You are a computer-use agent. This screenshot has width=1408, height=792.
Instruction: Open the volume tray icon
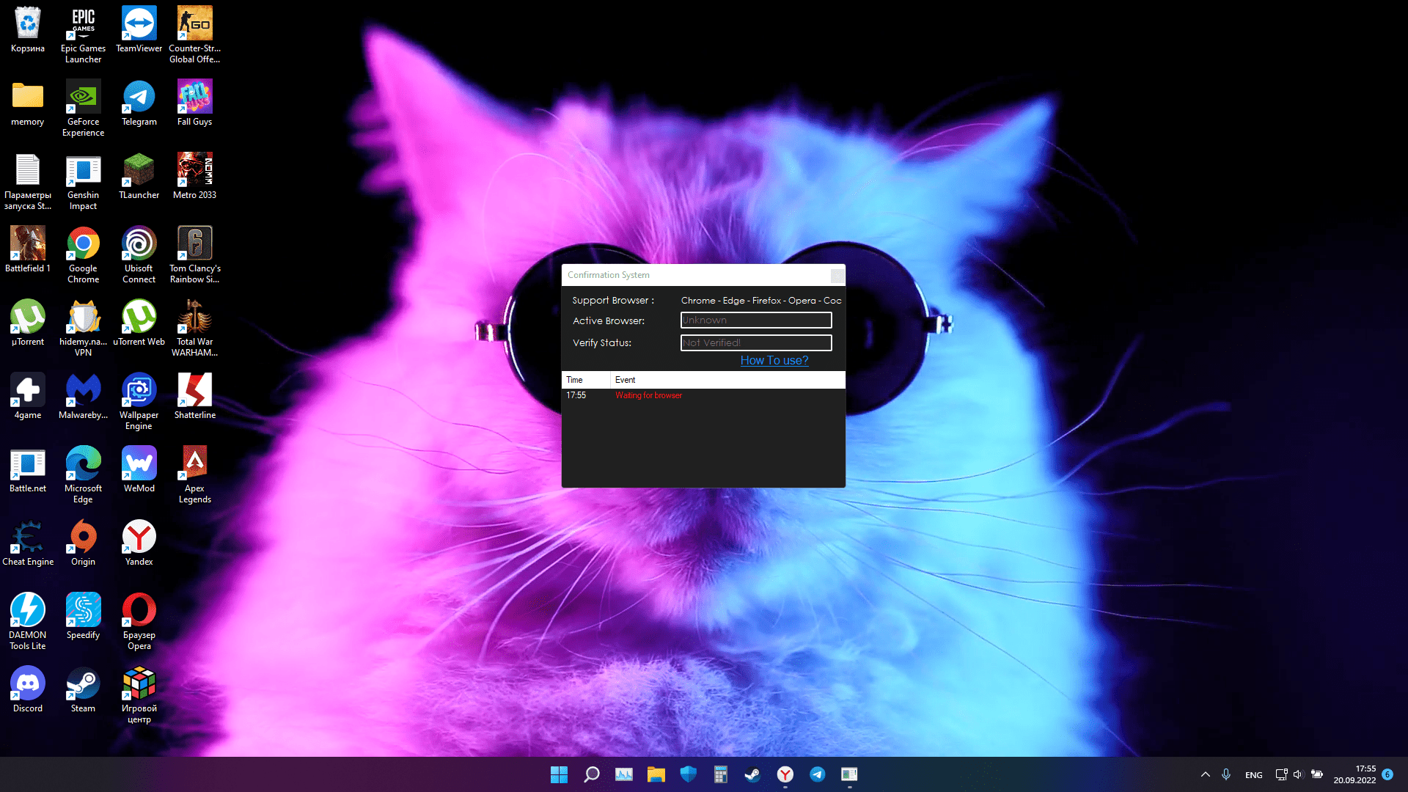[1298, 774]
